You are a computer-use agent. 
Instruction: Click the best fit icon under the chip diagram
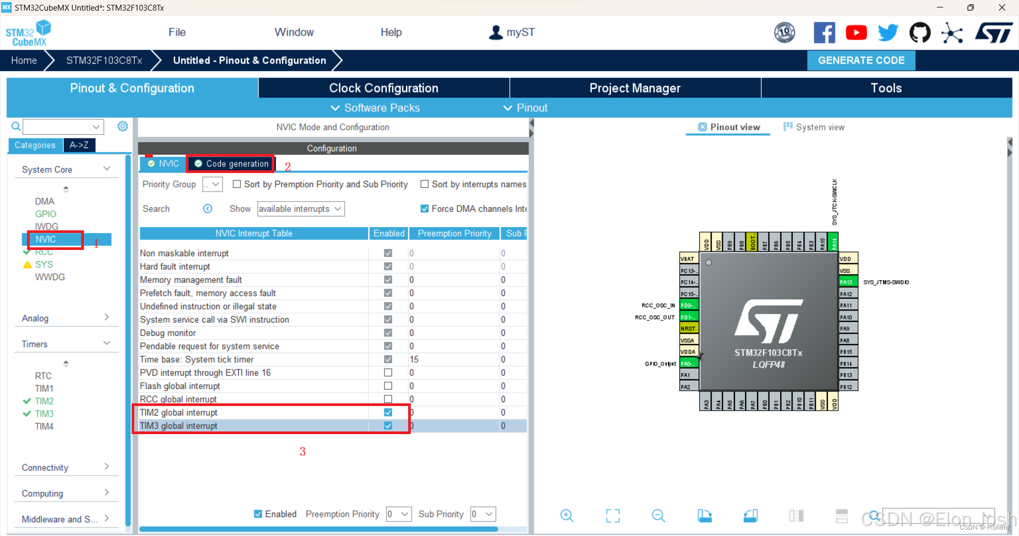pyautogui.click(x=612, y=515)
